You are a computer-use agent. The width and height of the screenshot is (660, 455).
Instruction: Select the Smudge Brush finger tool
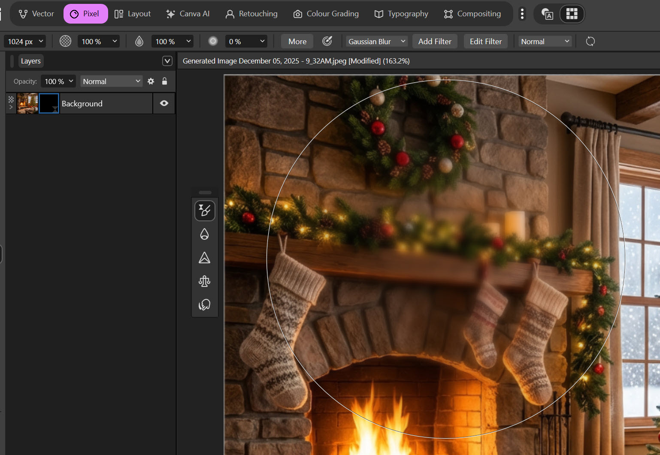tap(205, 305)
